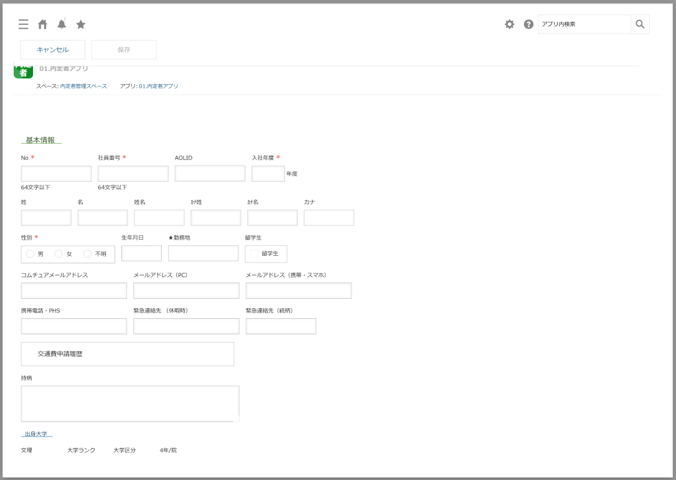This screenshot has height=480, width=676.
Task: Check the 留学生 checkbox
Action: (254, 253)
